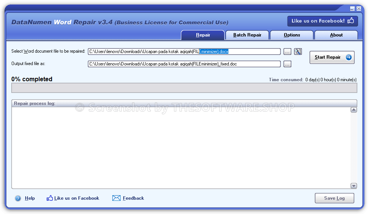Click the output fixed file path field
The image size is (369, 214).
pyautogui.click(x=184, y=64)
